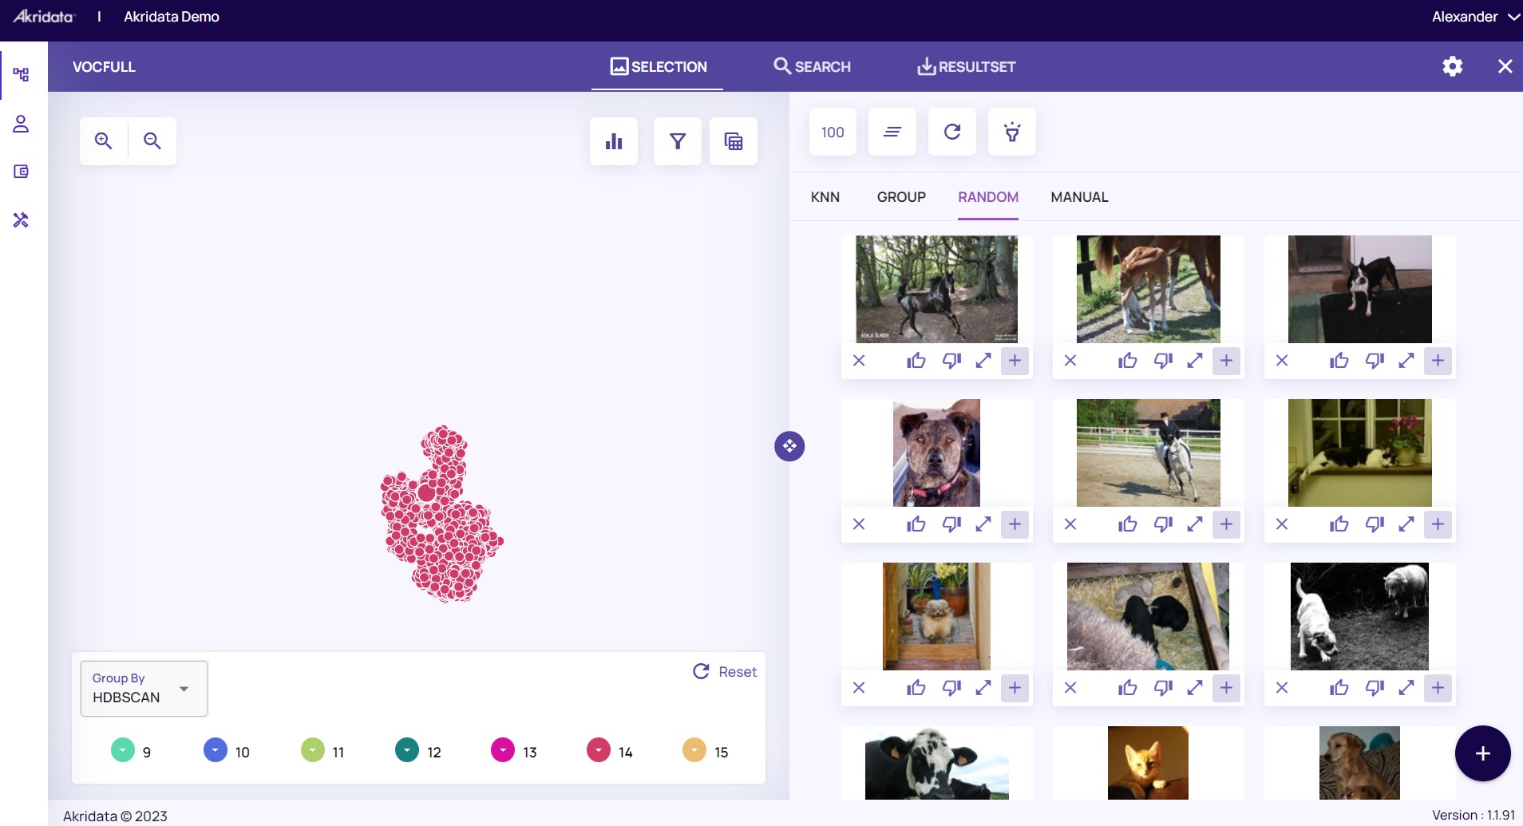Screen dimensions: 1523x826
Task: Select the GROUP tab
Action: coord(901,197)
